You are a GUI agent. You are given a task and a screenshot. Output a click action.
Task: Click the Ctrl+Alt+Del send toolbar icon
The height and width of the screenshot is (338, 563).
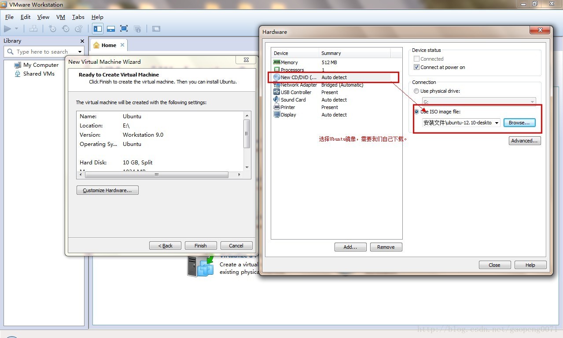click(33, 29)
